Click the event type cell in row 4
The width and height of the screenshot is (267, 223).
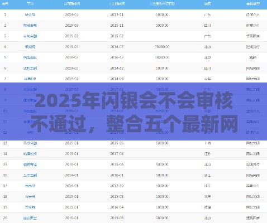click(253, 47)
